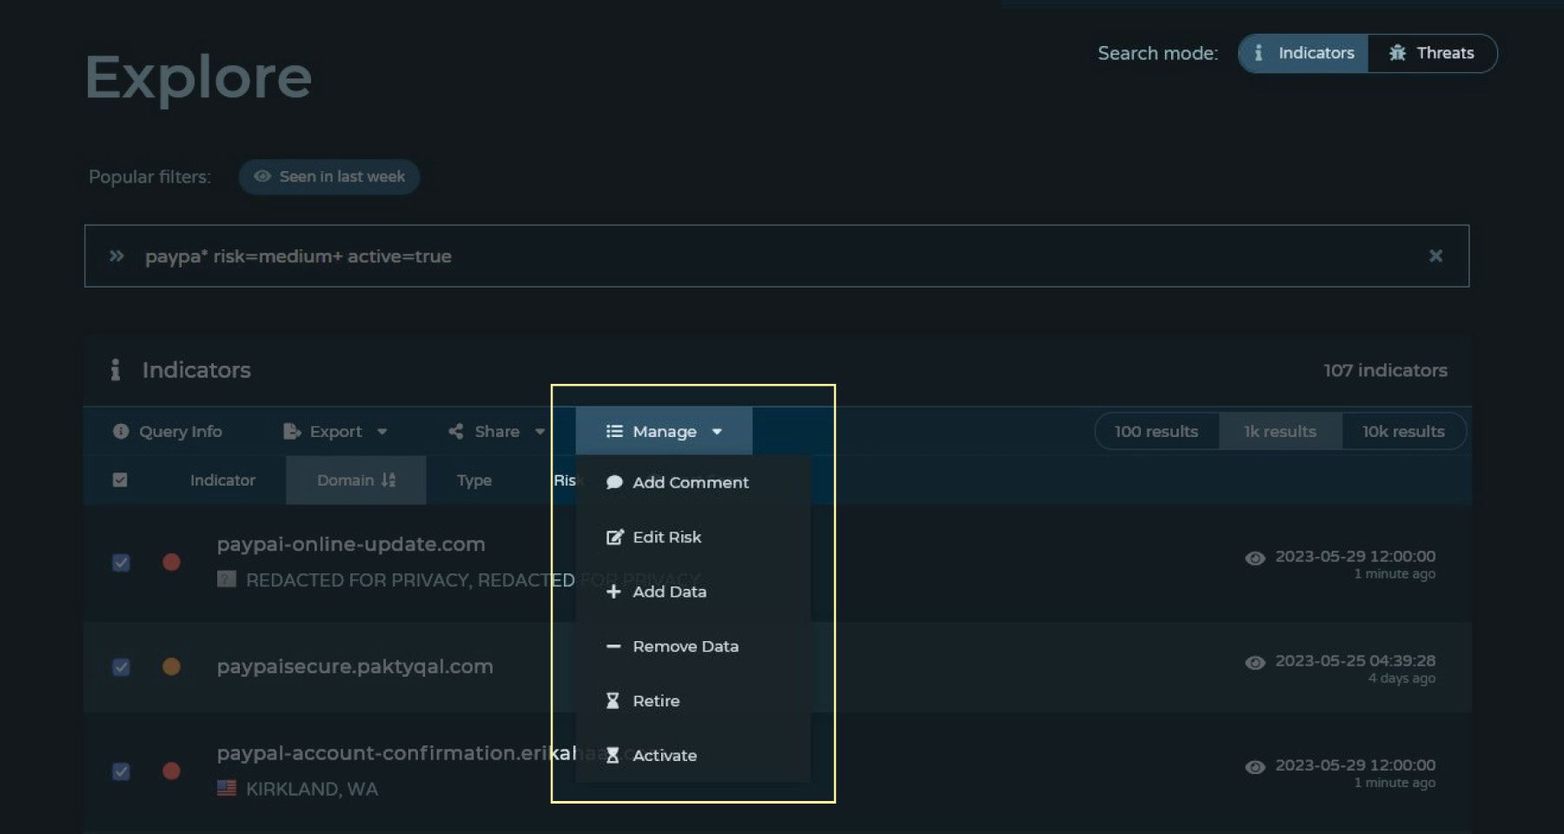Click the hourglass icon next to Activate

pos(613,756)
